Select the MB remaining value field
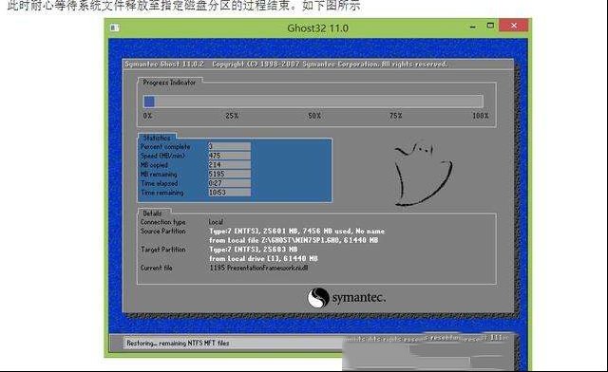Image resolution: width=608 pixels, height=372 pixels. pos(230,174)
